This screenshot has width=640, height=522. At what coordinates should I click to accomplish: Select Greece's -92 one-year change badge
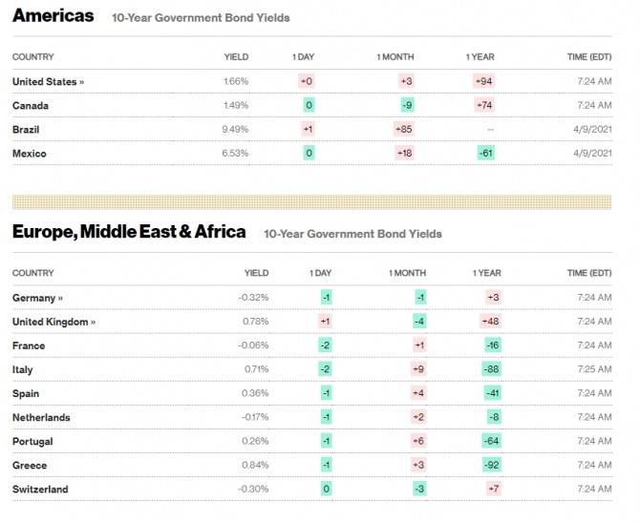[x=491, y=466]
